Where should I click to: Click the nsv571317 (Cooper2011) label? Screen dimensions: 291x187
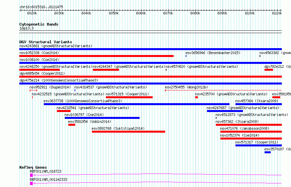point(257,142)
